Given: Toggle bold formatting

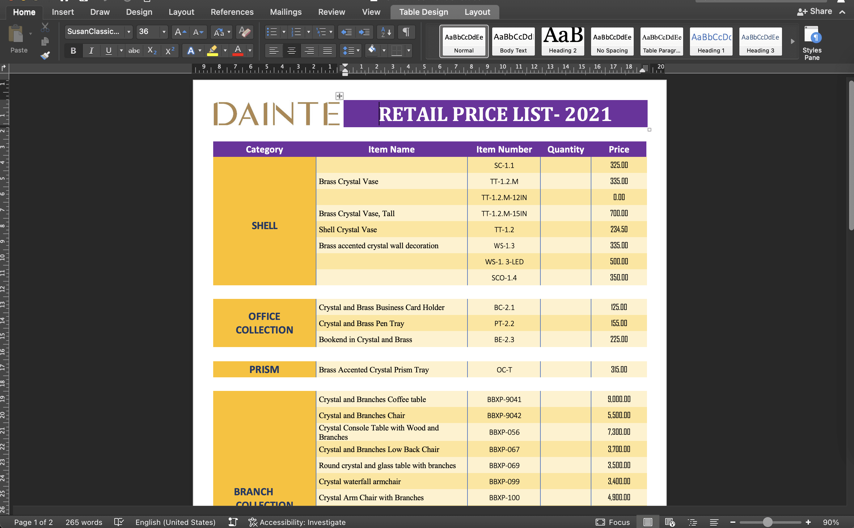Looking at the screenshot, I should (x=73, y=51).
